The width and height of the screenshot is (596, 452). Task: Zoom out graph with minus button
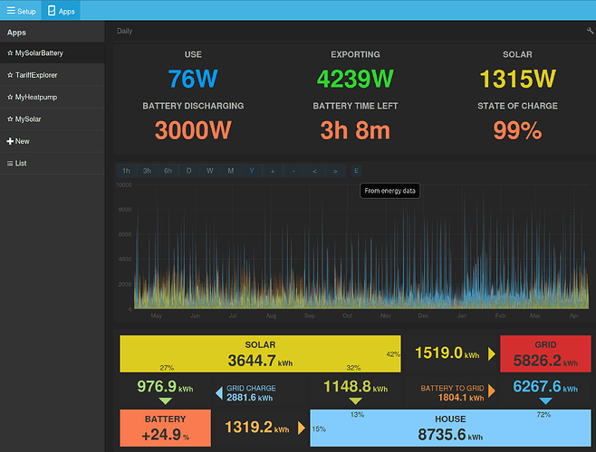(293, 171)
